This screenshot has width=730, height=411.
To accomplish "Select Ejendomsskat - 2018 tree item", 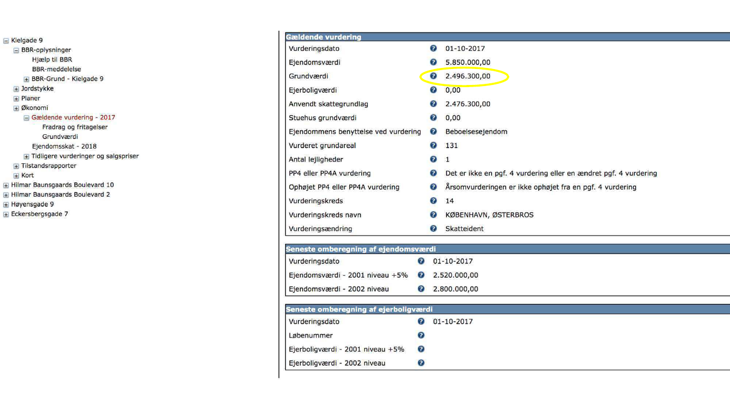I will coord(64,146).
